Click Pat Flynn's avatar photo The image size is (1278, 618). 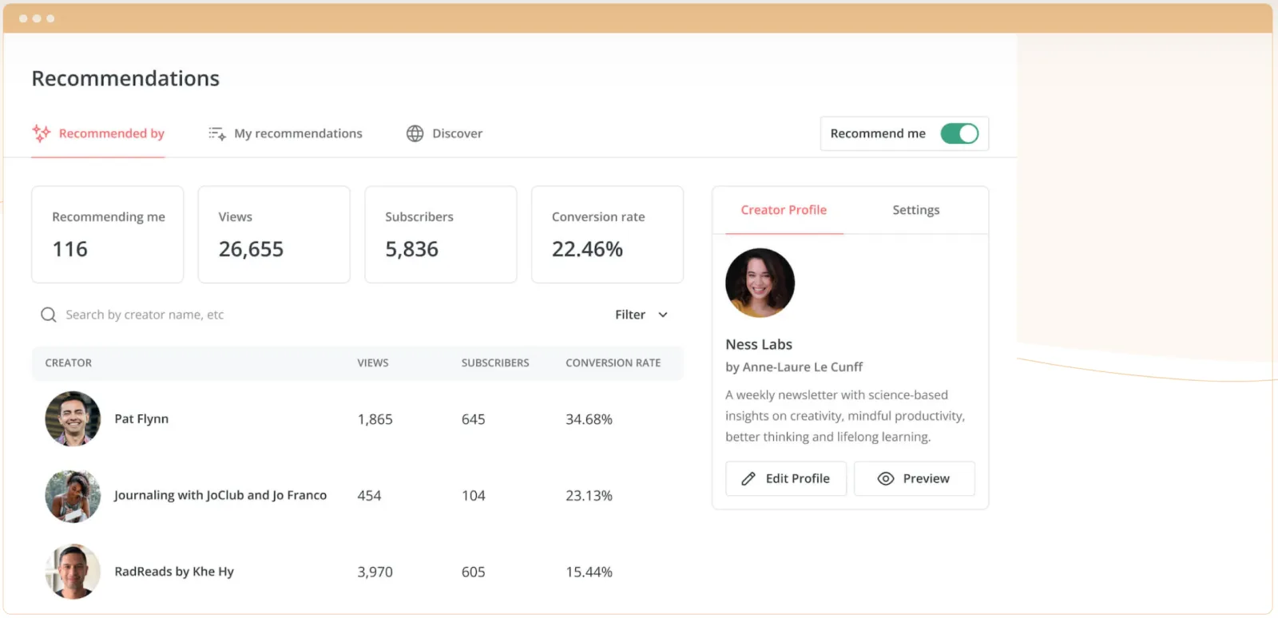73,418
